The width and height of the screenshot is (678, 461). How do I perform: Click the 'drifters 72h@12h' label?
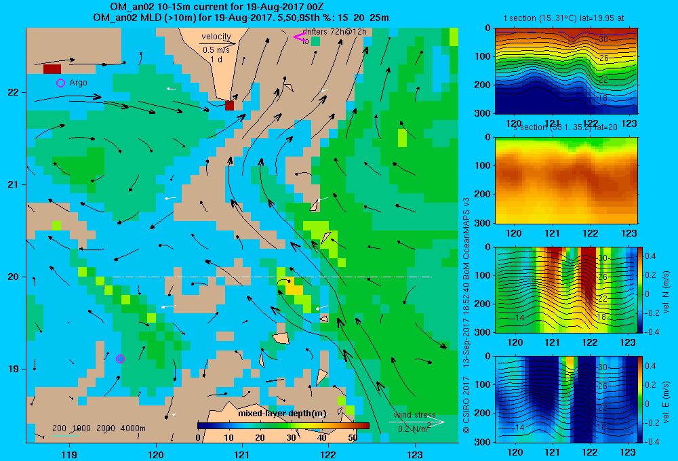334,32
